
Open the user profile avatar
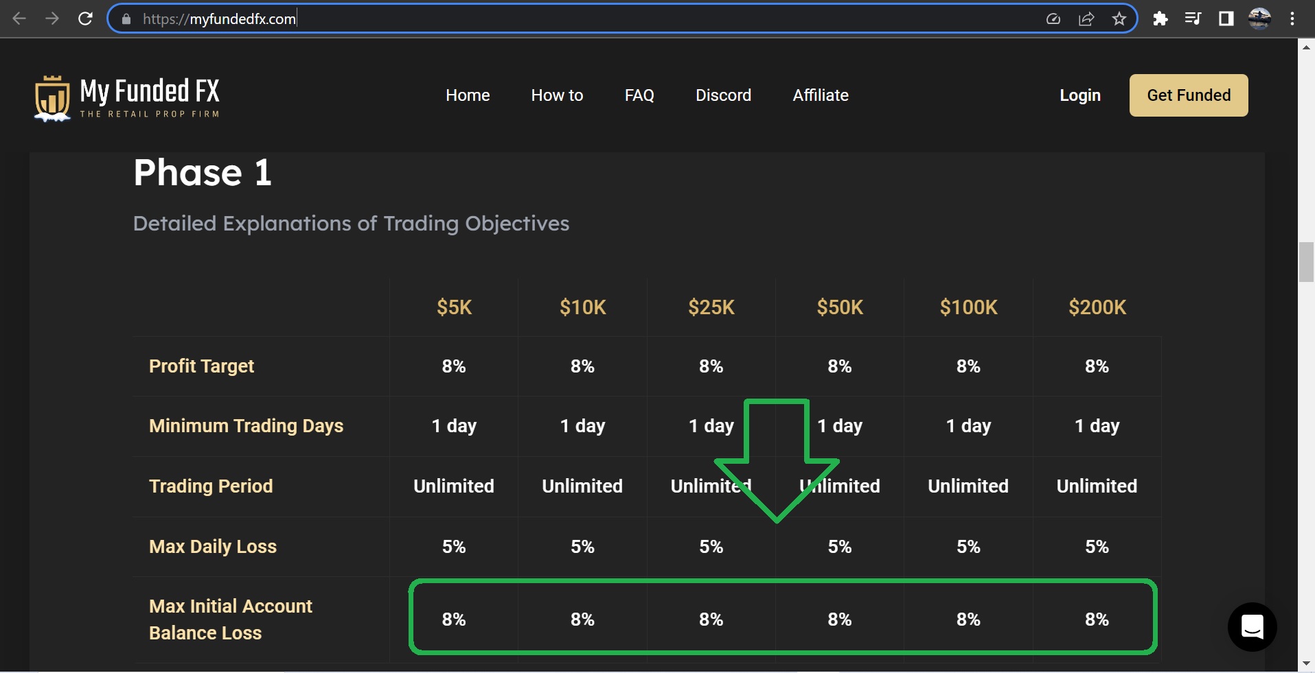[1259, 19]
